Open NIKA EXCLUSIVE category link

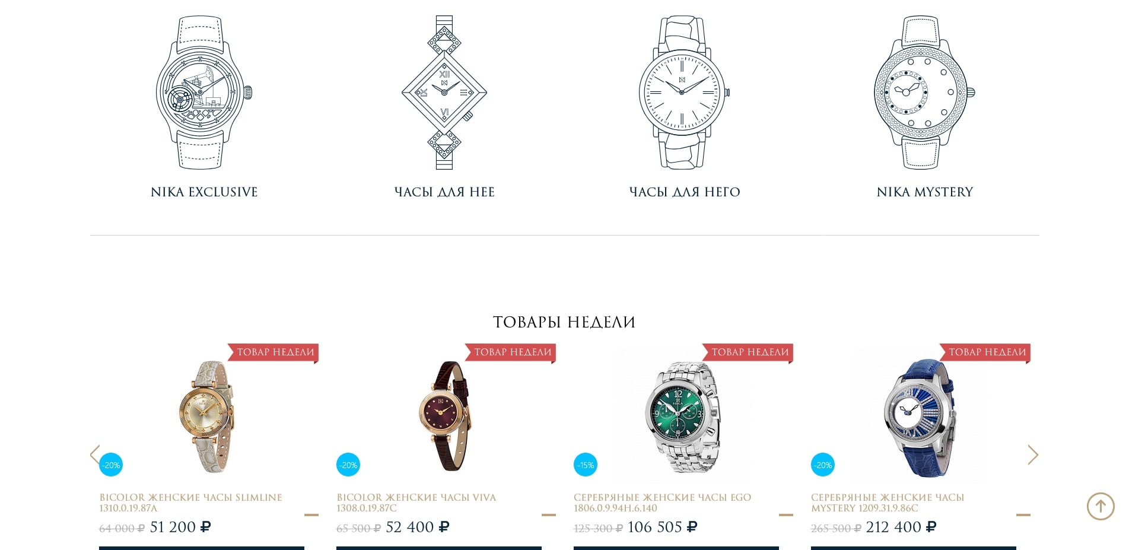[204, 192]
